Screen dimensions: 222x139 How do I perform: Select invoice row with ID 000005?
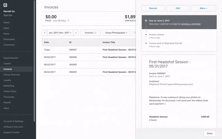[89, 64]
